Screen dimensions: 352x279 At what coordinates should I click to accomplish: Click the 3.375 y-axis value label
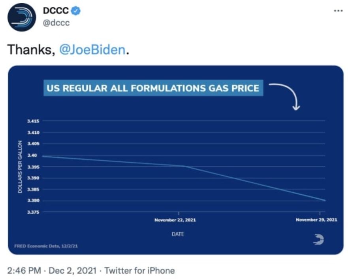coord(33,212)
